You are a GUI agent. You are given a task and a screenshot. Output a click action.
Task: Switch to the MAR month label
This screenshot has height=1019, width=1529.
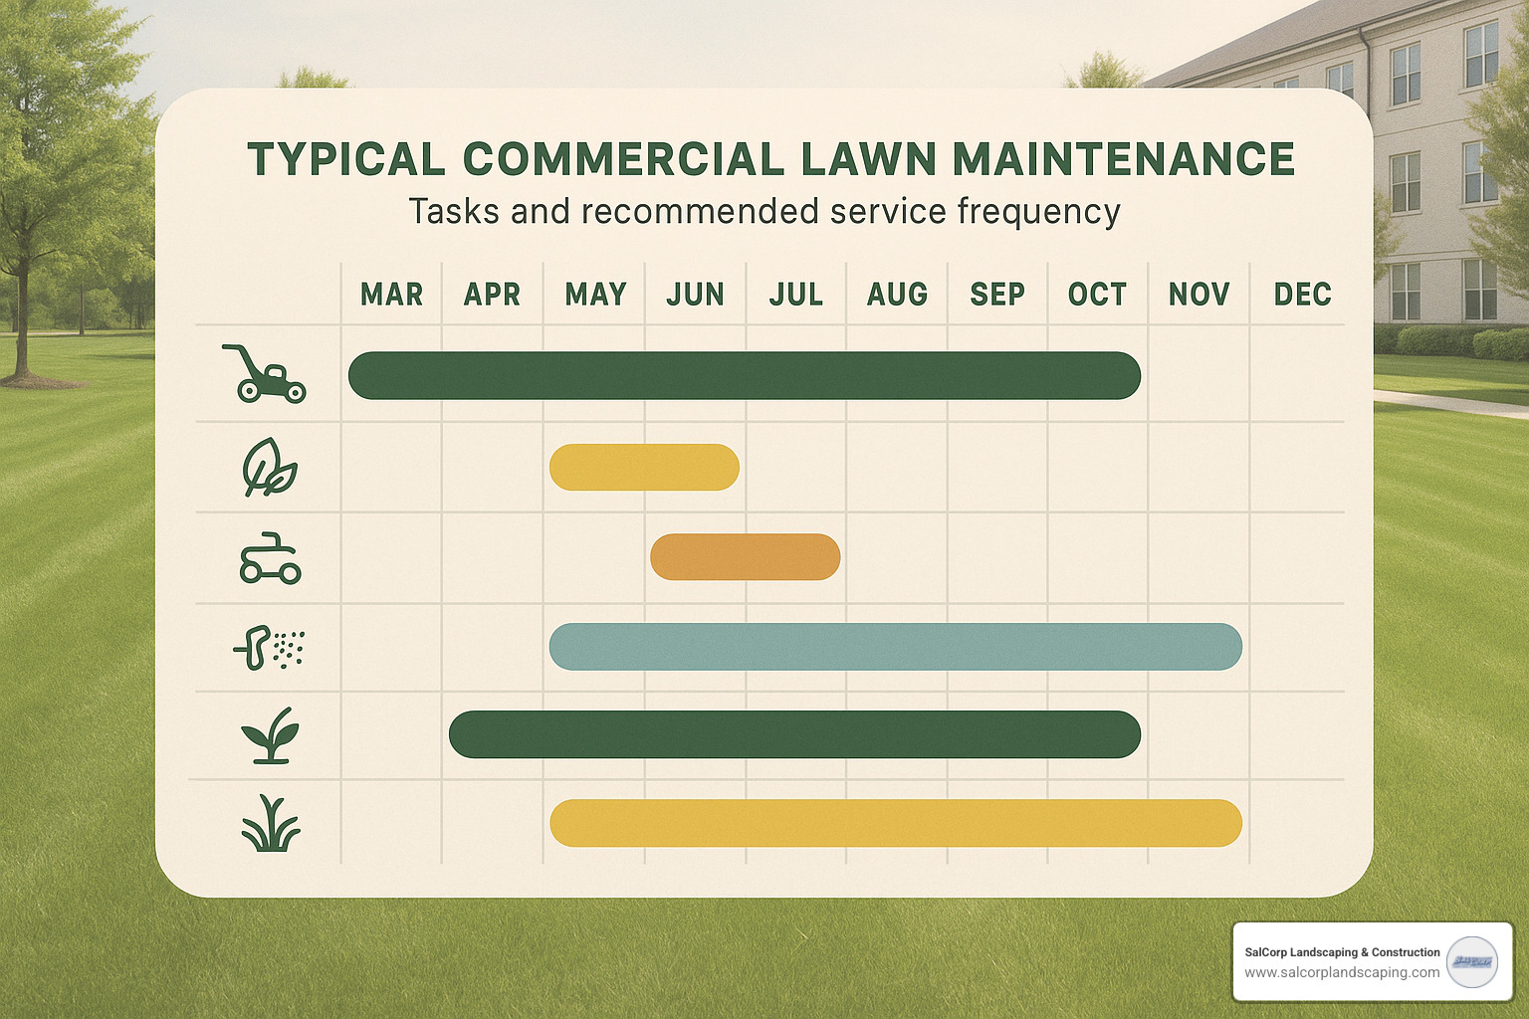point(391,294)
